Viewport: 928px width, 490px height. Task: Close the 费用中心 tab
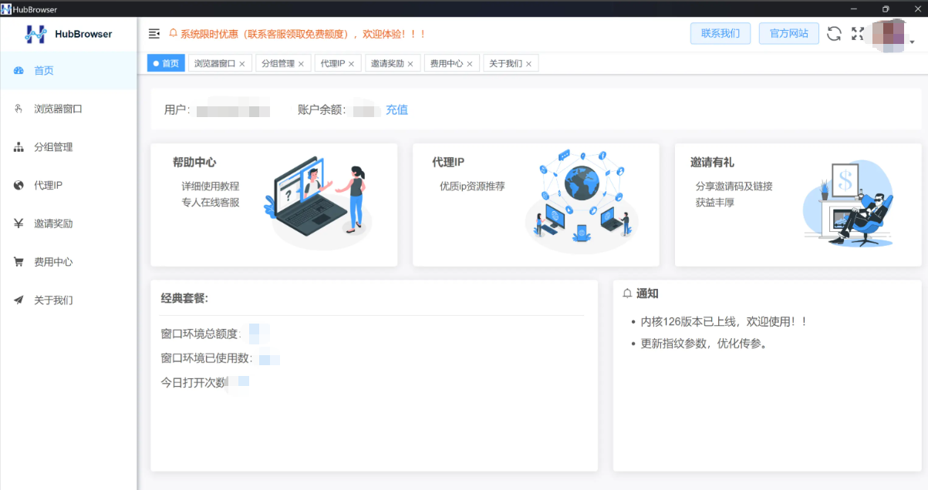click(x=470, y=64)
